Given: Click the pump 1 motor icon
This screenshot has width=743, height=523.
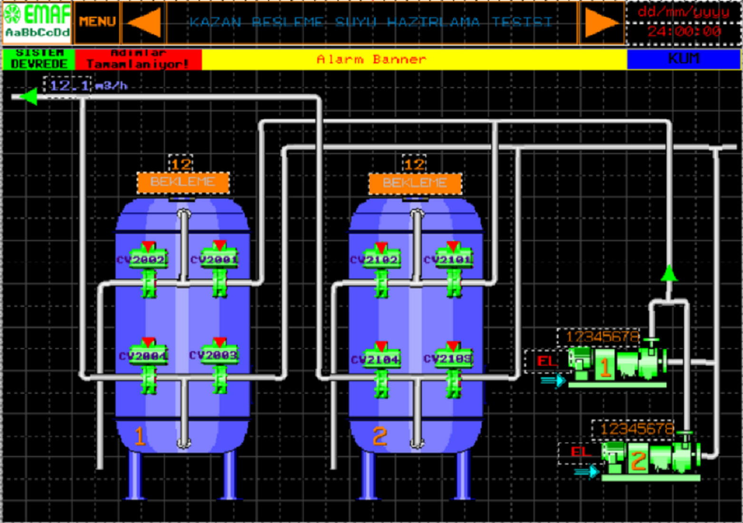Looking at the screenshot, I should tap(617, 366).
